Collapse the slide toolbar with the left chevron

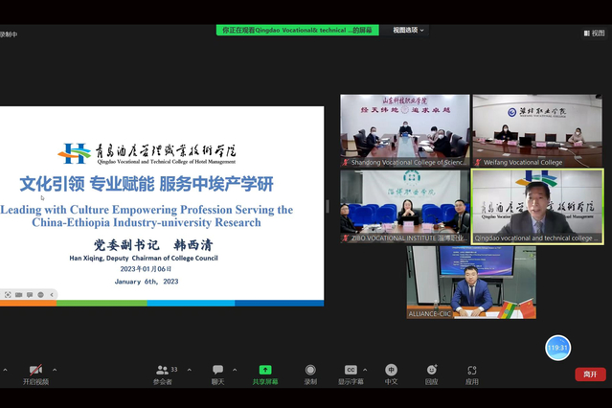click(x=53, y=295)
